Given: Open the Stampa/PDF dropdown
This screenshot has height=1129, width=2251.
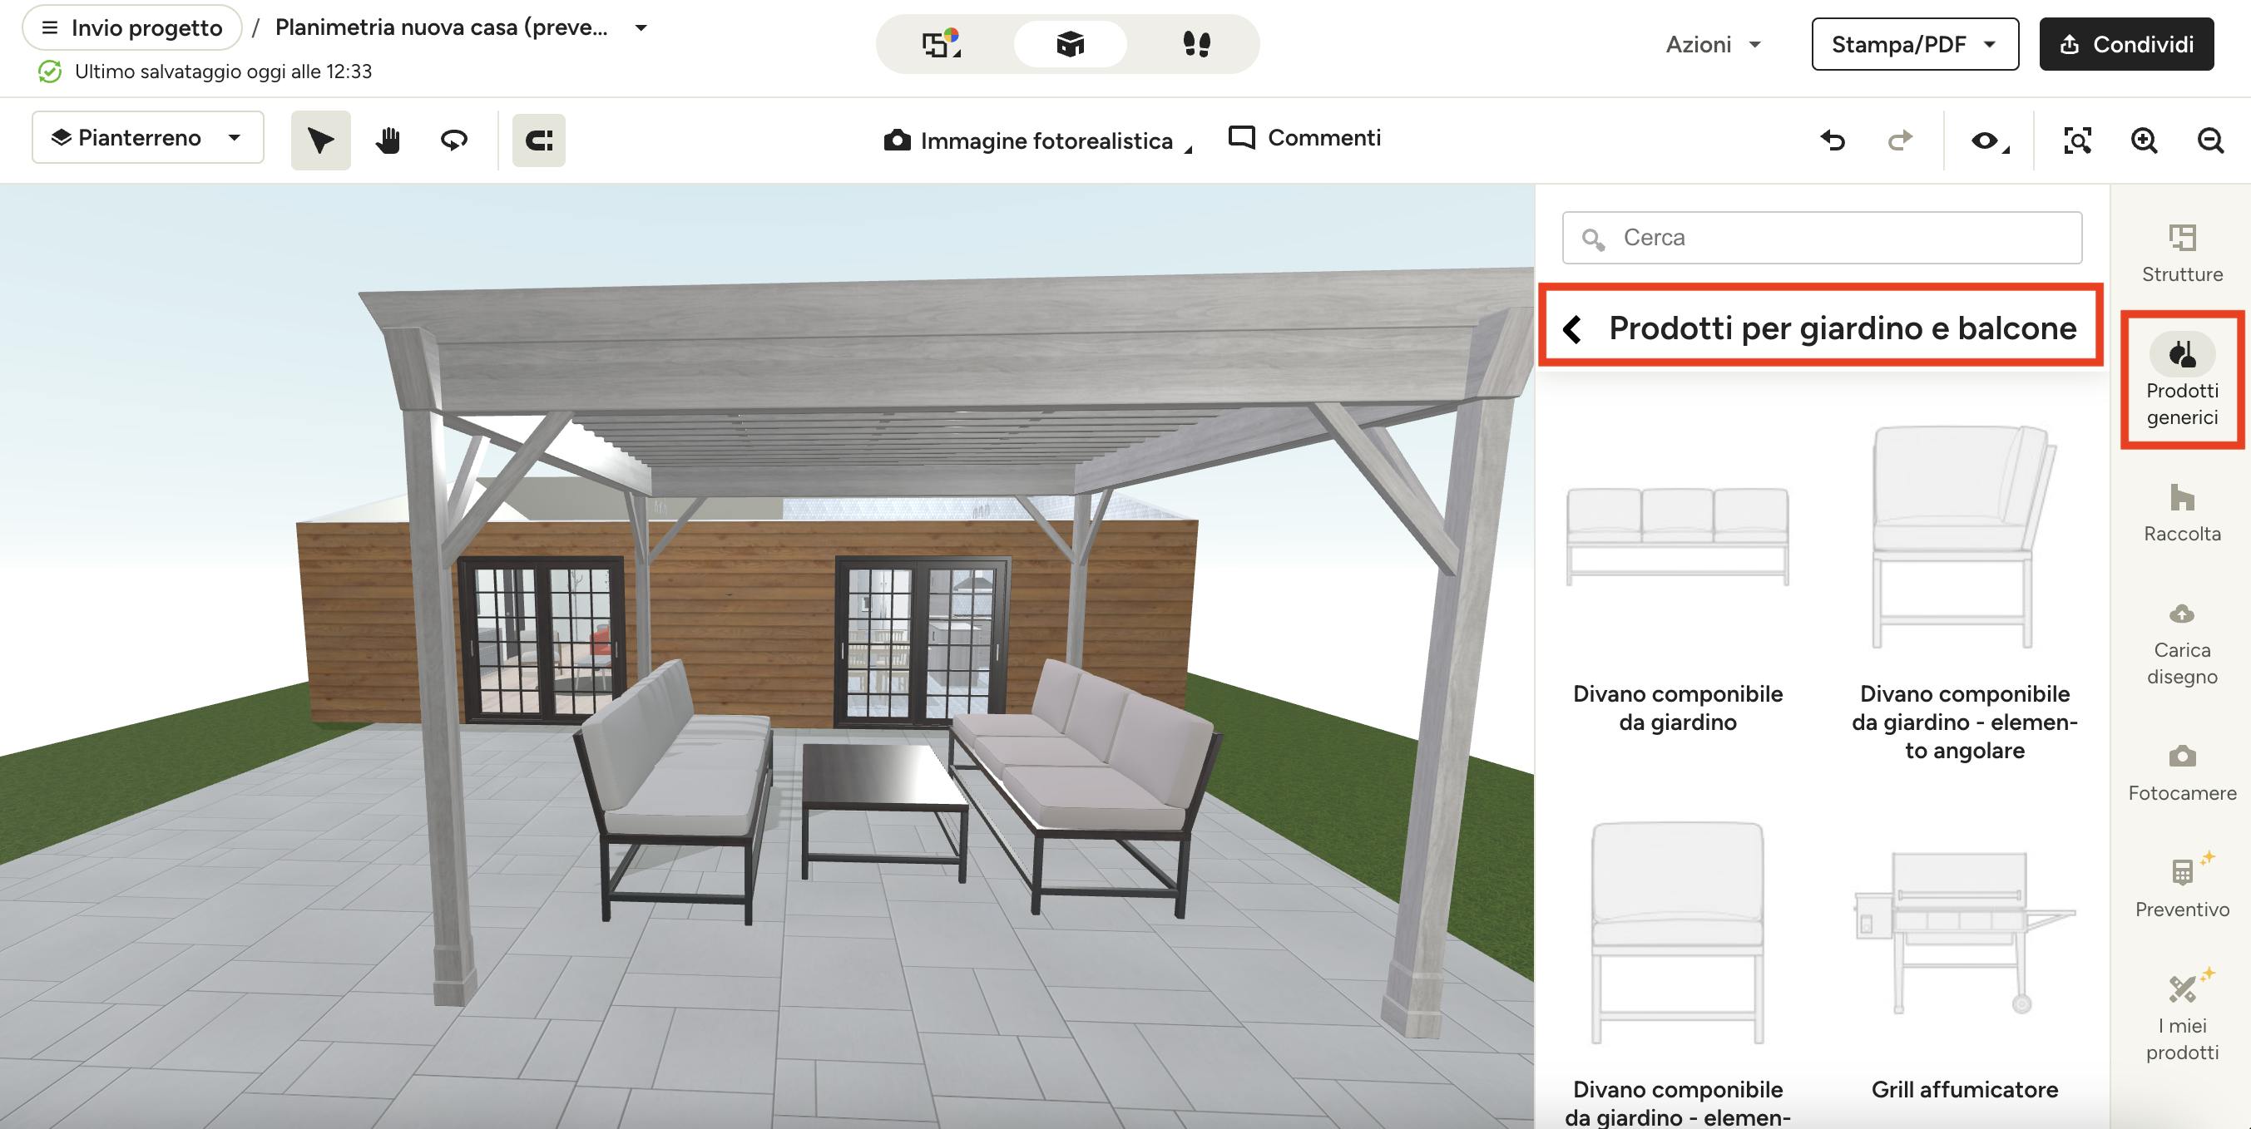Looking at the screenshot, I should point(1915,44).
